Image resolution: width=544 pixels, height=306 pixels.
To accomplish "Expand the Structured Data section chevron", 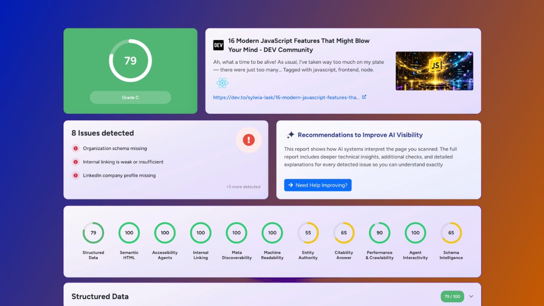I will coord(471,296).
